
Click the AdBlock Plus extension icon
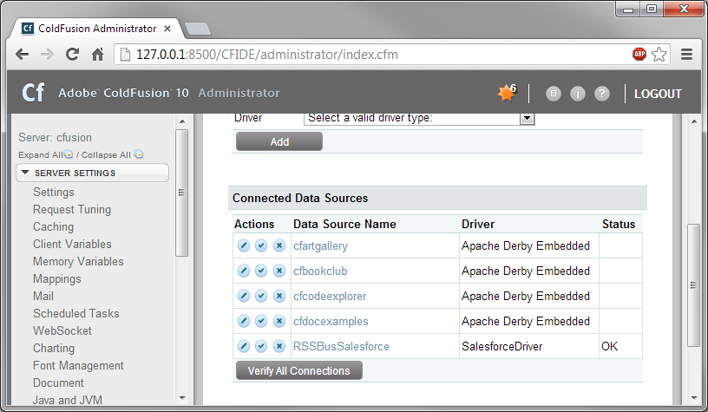[x=639, y=54]
